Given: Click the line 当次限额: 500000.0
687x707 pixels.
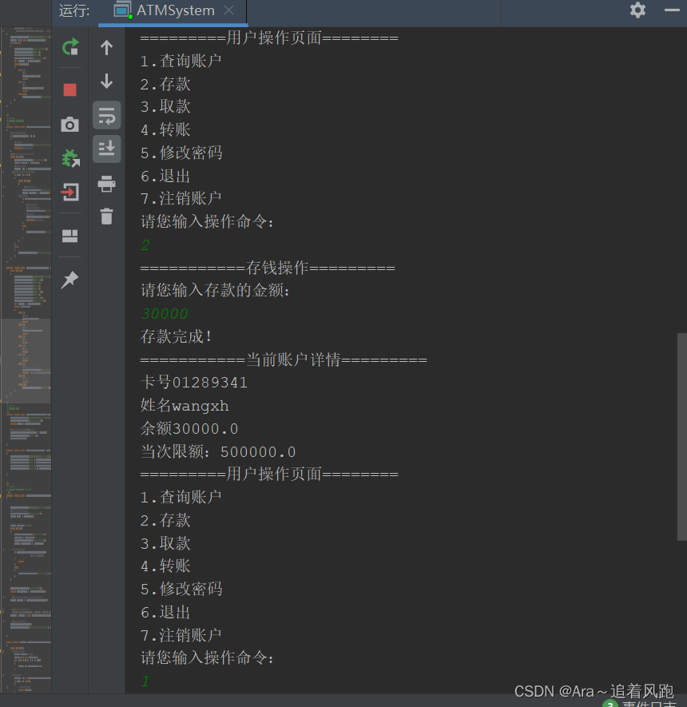Looking at the screenshot, I should pos(218,451).
